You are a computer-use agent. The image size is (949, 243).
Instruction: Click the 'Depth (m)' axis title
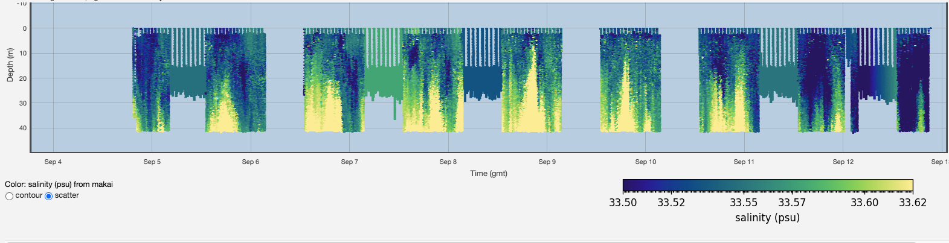10,65
